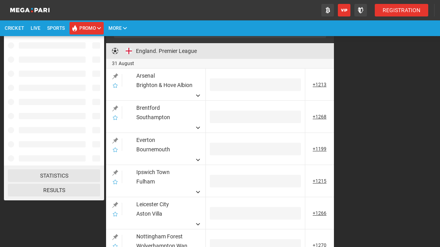Open the Cricket menu item

14,28
